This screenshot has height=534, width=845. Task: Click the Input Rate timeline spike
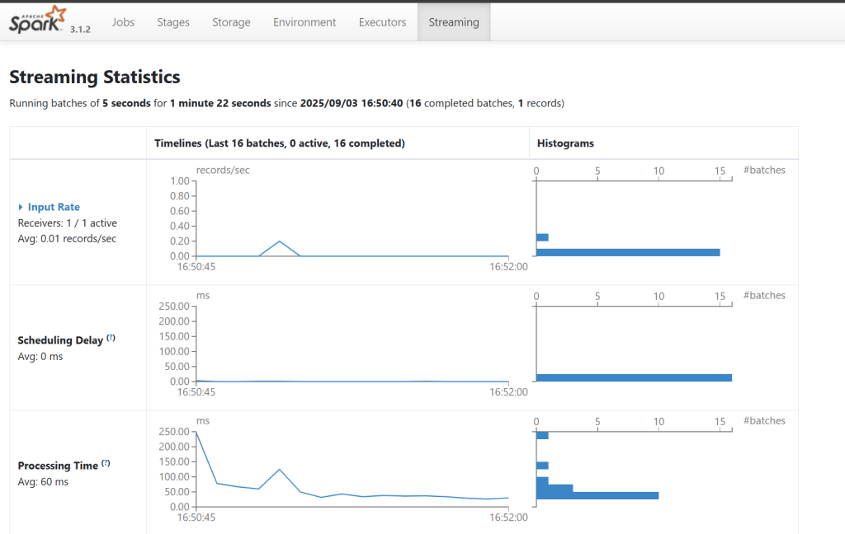coord(280,241)
